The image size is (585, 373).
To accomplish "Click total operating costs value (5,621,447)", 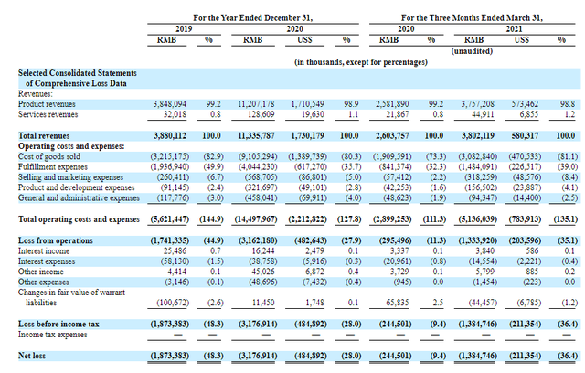I will (x=170, y=219).
